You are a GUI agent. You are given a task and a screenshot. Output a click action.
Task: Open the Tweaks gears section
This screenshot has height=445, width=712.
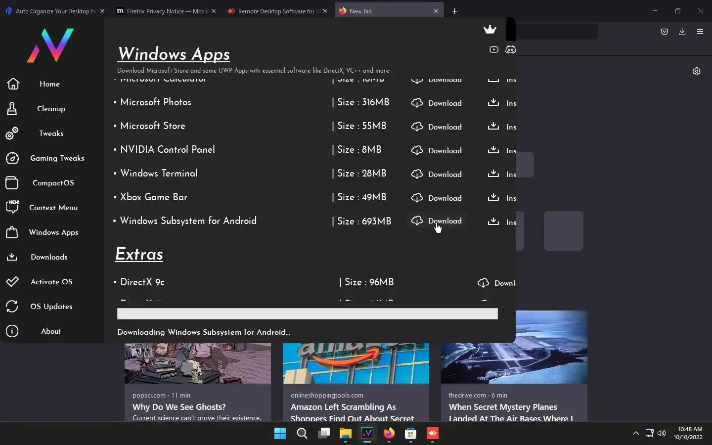tap(51, 133)
